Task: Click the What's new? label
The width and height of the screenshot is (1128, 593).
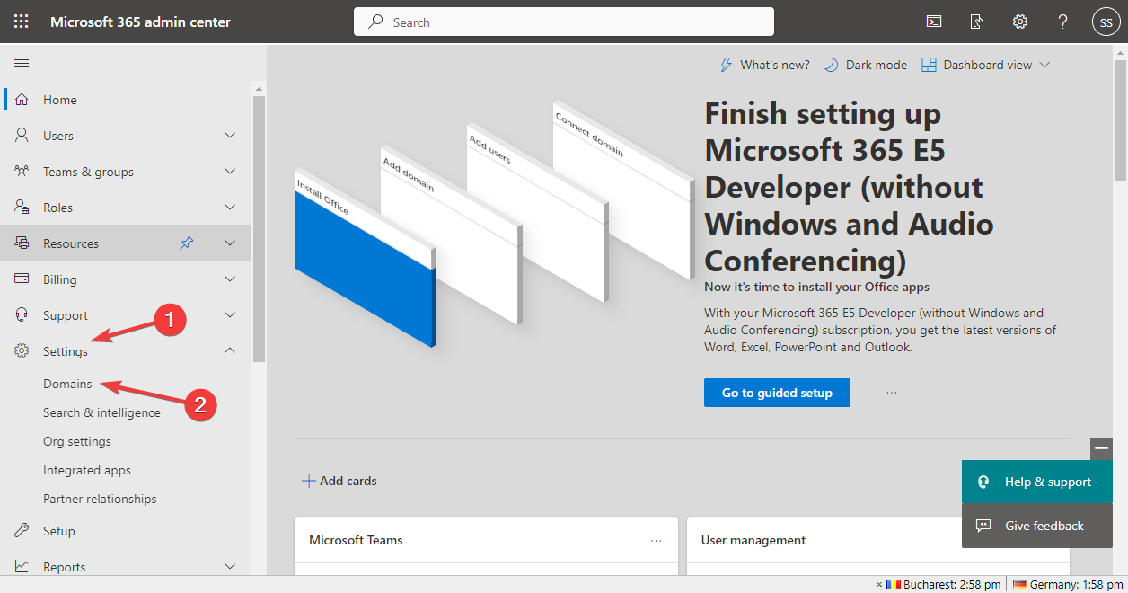Action: 775,65
